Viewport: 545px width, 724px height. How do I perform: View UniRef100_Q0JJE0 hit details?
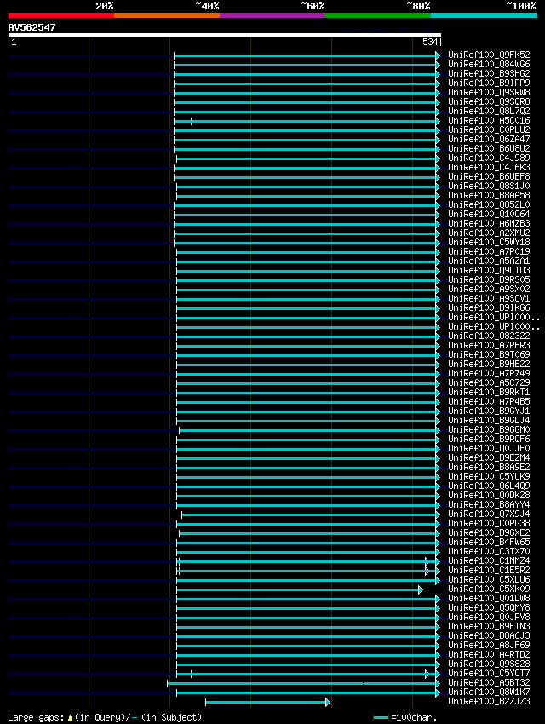point(489,448)
